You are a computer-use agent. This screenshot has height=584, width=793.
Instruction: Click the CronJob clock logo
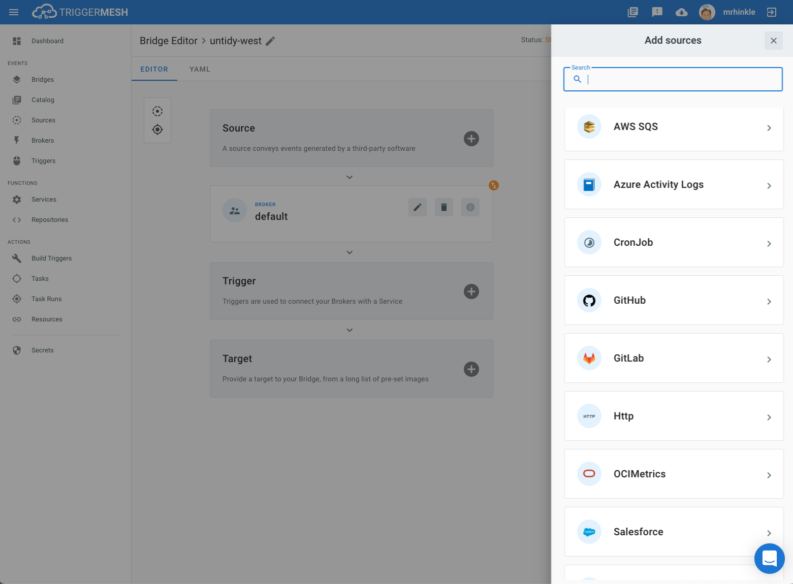589,242
